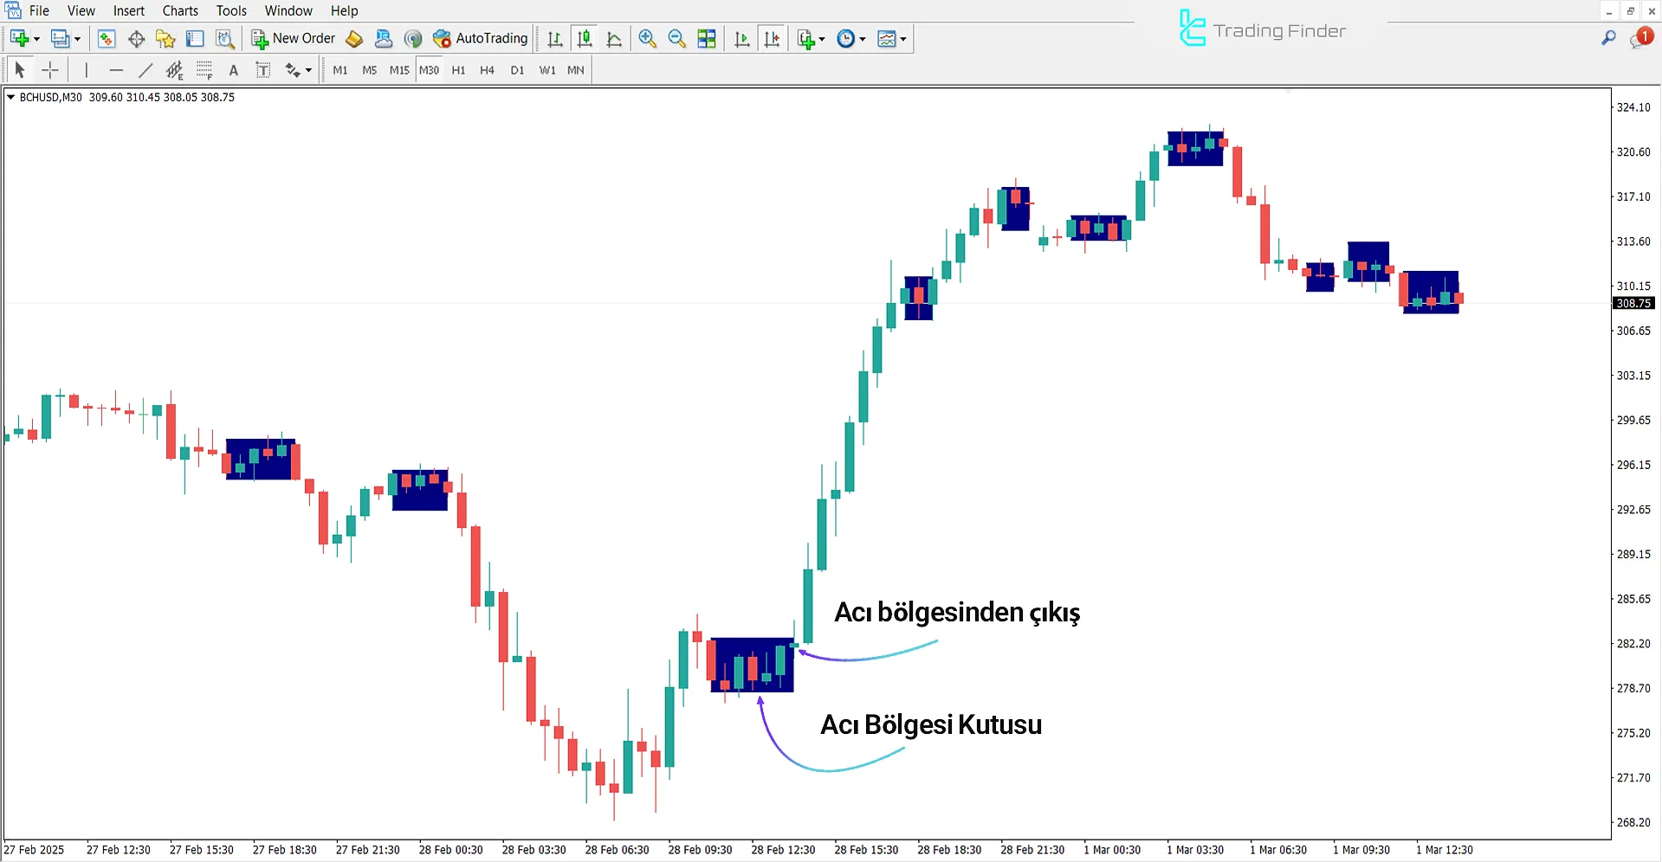Click the current price label 308.75
Image resolution: width=1662 pixels, height=862 pixels.
1633,303
